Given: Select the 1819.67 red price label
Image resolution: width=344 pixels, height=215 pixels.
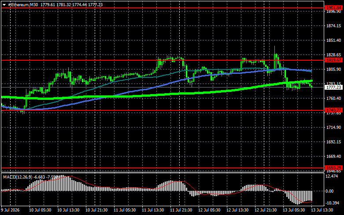Looking at the screenshot, I should (333, 60).
